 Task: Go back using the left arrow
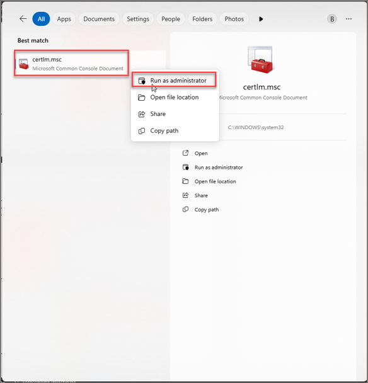pos(23,19)
